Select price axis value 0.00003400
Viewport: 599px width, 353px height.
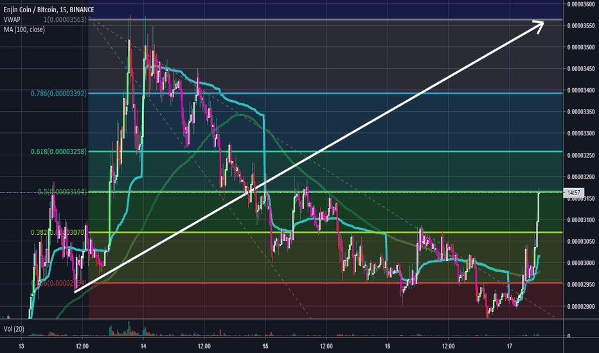(581, 90)
